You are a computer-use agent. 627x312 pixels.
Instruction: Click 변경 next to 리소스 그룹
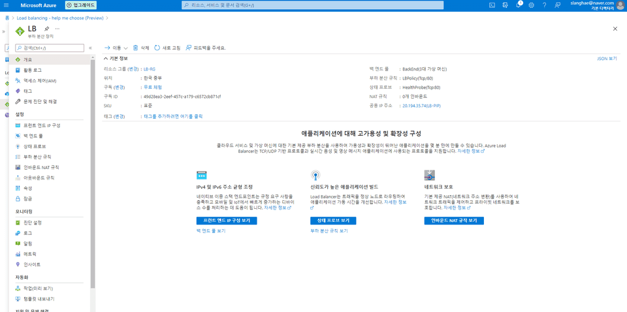(x=133, y=69)
